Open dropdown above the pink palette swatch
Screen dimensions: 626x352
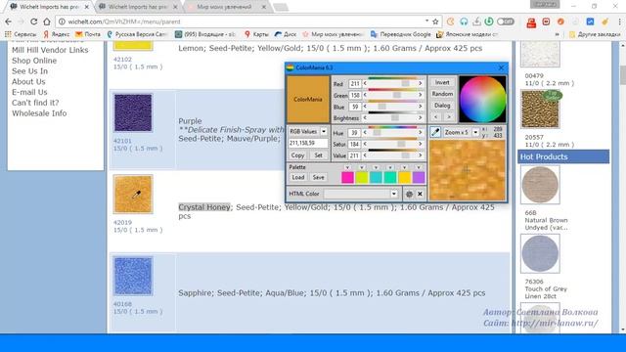point(347,167)
